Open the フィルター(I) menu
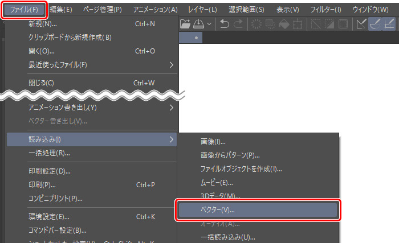Viewport: 399px width, 243px height. (325, 10)
